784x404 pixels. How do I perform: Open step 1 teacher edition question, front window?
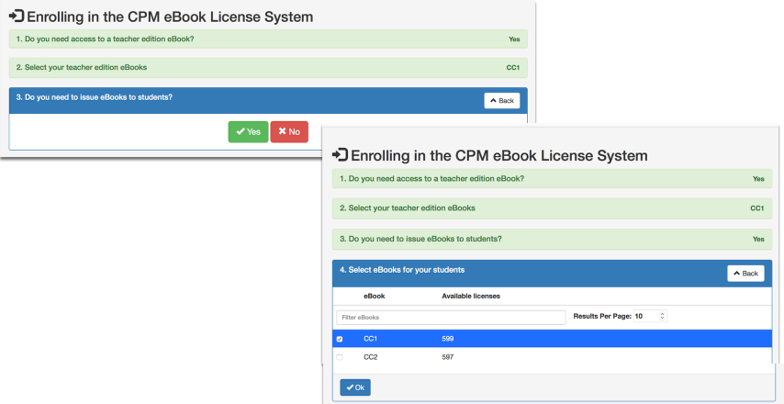(552, 178)
